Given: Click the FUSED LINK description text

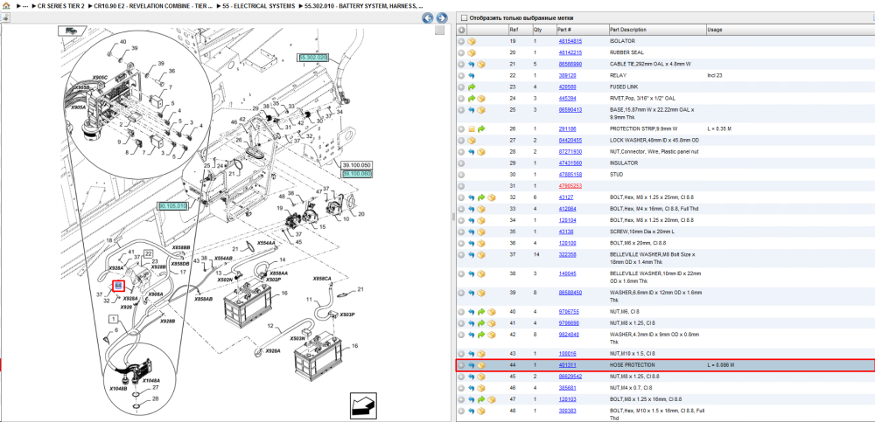Looking at the screenshot, I should (625, 87).
